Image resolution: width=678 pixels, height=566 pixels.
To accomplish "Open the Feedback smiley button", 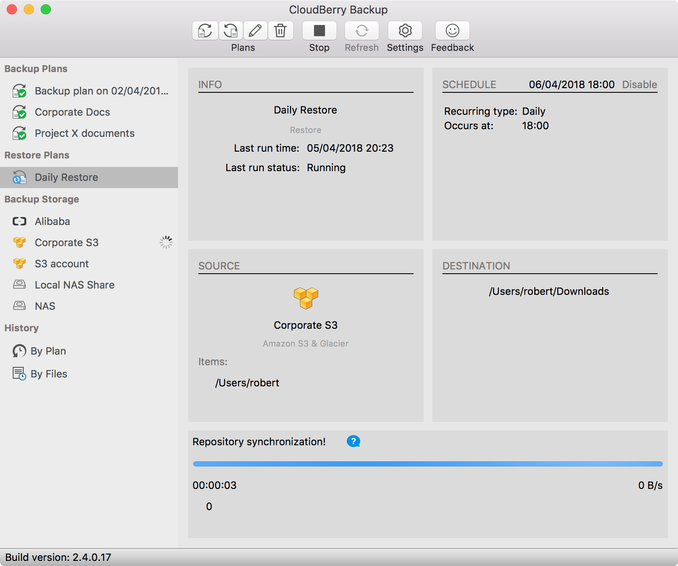I will click(x=453, y=31).
